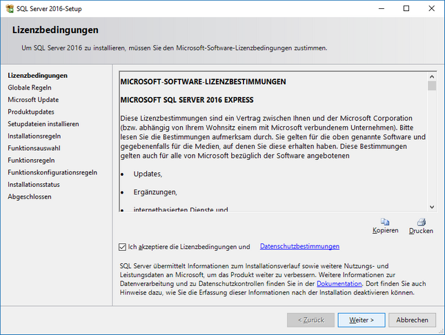
Task: Click the SQL Server setup title bar icon
Action: (x=10, y=8)
